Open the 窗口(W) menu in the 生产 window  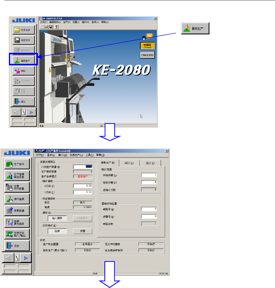click(63, 155)
